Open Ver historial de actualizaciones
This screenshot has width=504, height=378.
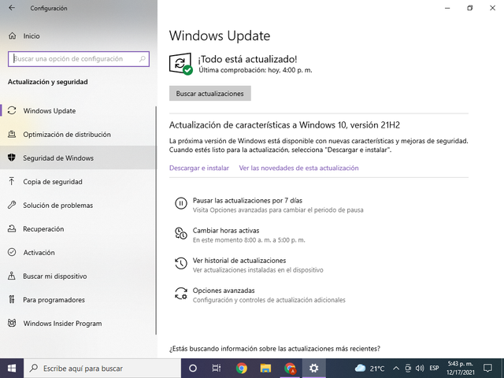(x=249, y=265)
